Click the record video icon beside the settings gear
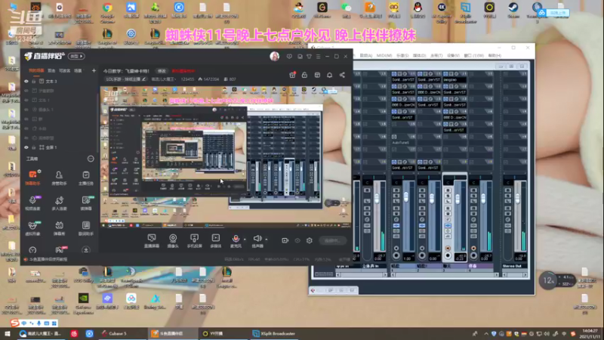Screen dimensions: 604x340 pyautogui.click(x=285, y=240)
